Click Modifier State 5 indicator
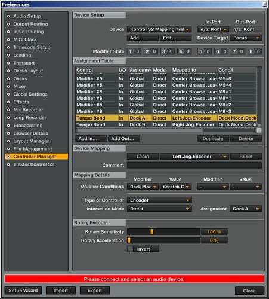The image size is (269, 299). [x=205, y=51]
